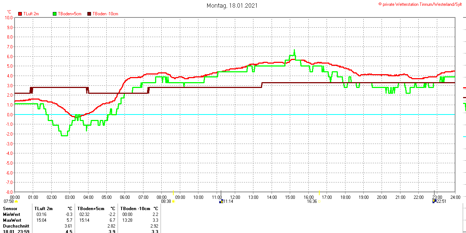Click the yellow dawn icon at 07:58
The width and height of the screenshot is (466, 233).
pos(16,201)
